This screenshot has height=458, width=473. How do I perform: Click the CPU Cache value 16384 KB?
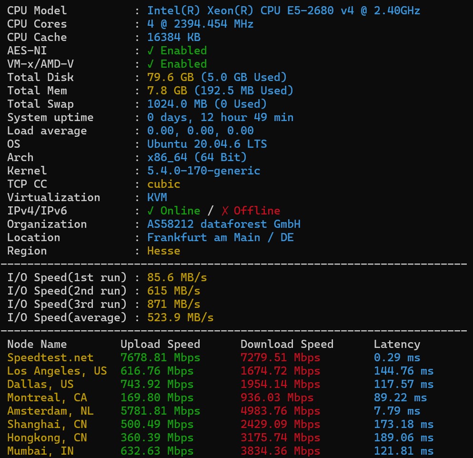point(174,38)
